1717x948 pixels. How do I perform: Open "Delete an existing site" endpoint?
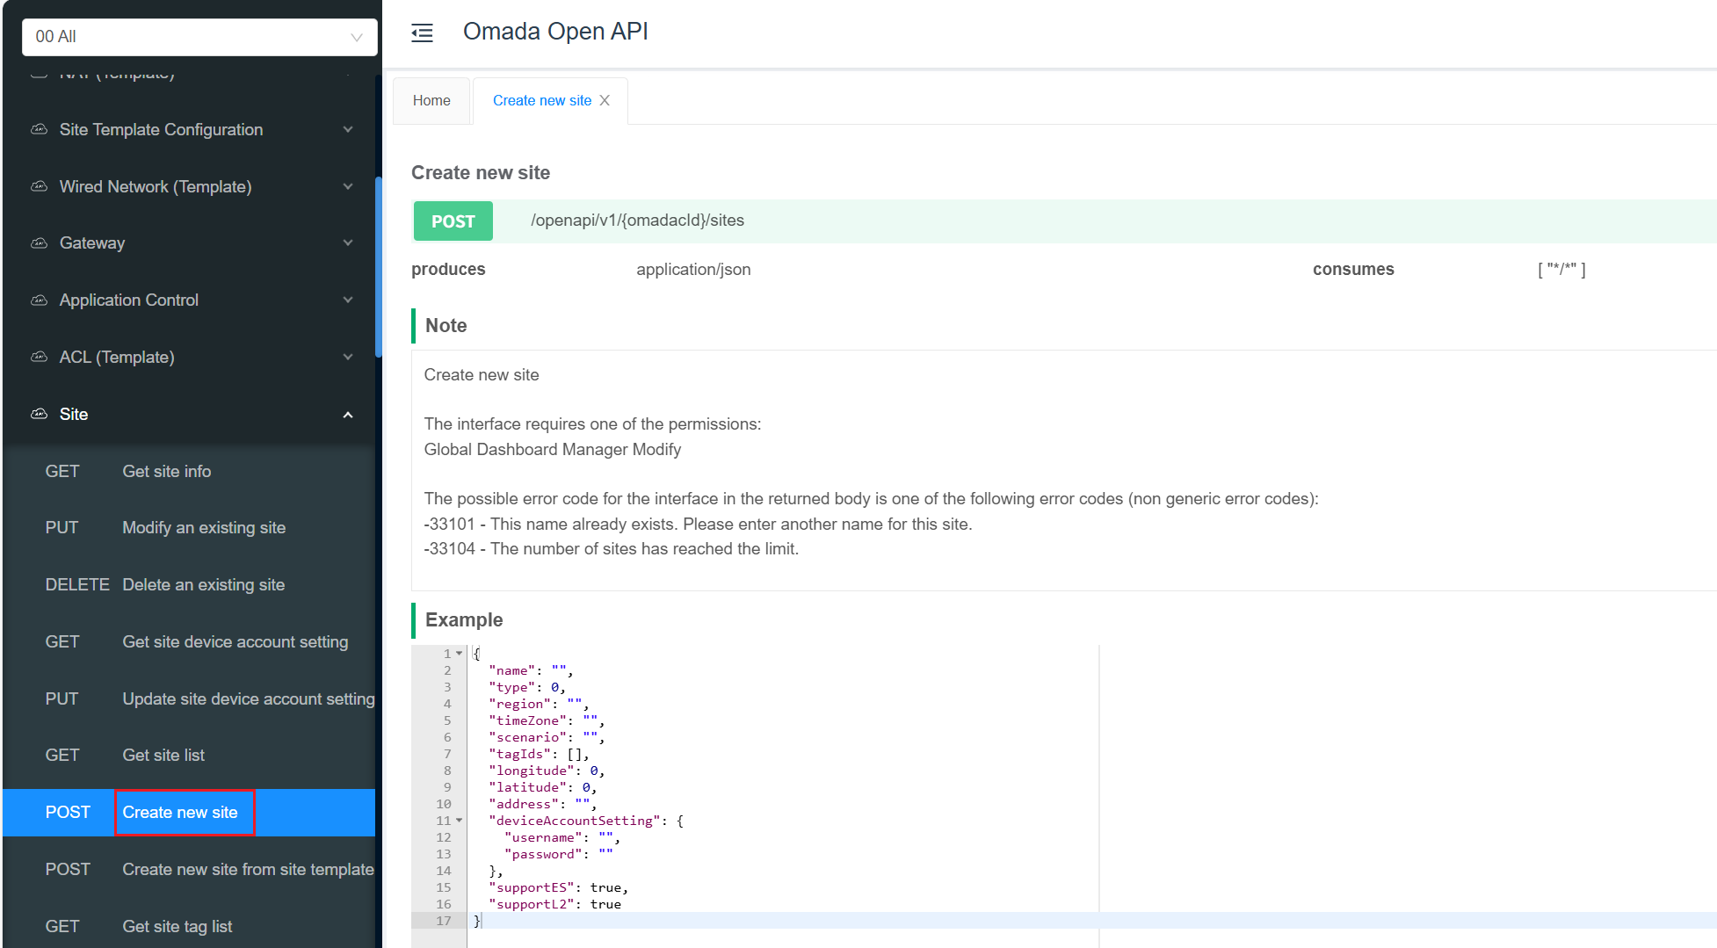pyautogui.click(x=203, y=584)
